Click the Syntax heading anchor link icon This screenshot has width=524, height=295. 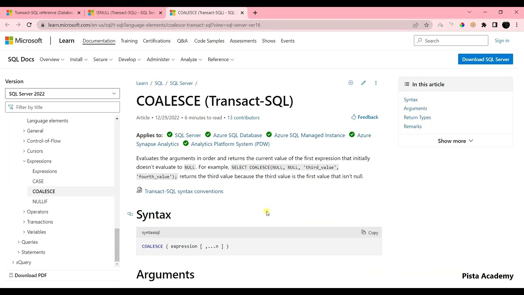[x=130, y=214]
